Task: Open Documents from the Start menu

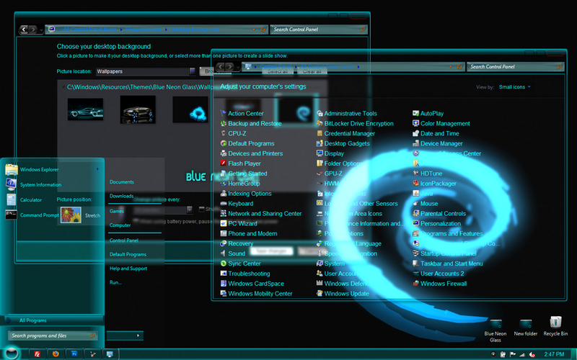Action: click(122, 182)
